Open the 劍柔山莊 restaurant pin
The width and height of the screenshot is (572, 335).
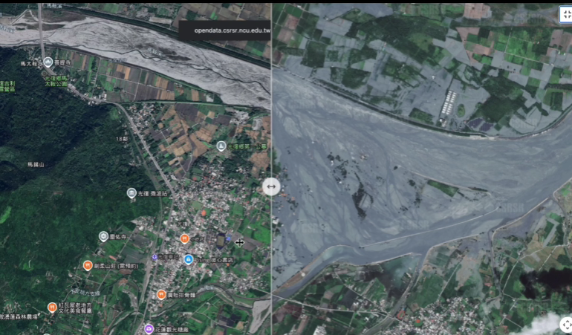point(87,265)
